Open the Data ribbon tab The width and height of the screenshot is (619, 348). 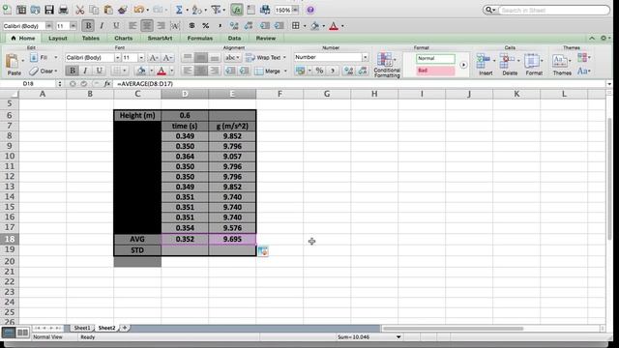coord(234,38)
